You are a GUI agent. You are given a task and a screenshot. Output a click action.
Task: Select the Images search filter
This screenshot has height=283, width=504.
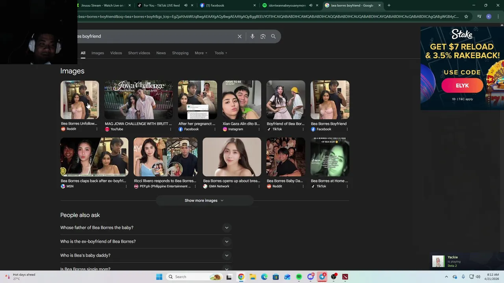(98, 53)
